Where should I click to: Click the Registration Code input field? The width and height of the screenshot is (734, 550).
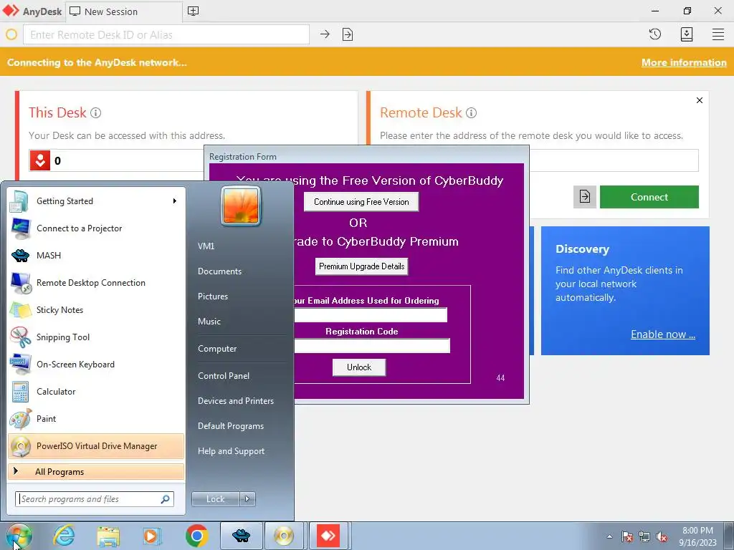pyautogui.click(x=372, y=346)
